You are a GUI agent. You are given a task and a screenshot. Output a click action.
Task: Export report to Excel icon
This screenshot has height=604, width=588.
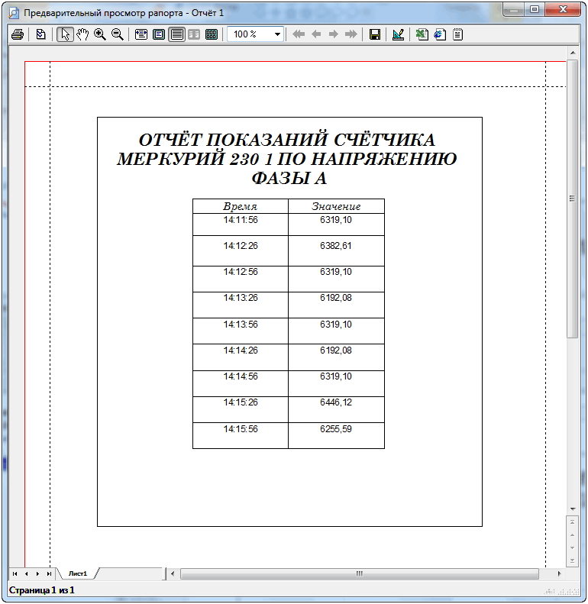[x=422, y=34]
